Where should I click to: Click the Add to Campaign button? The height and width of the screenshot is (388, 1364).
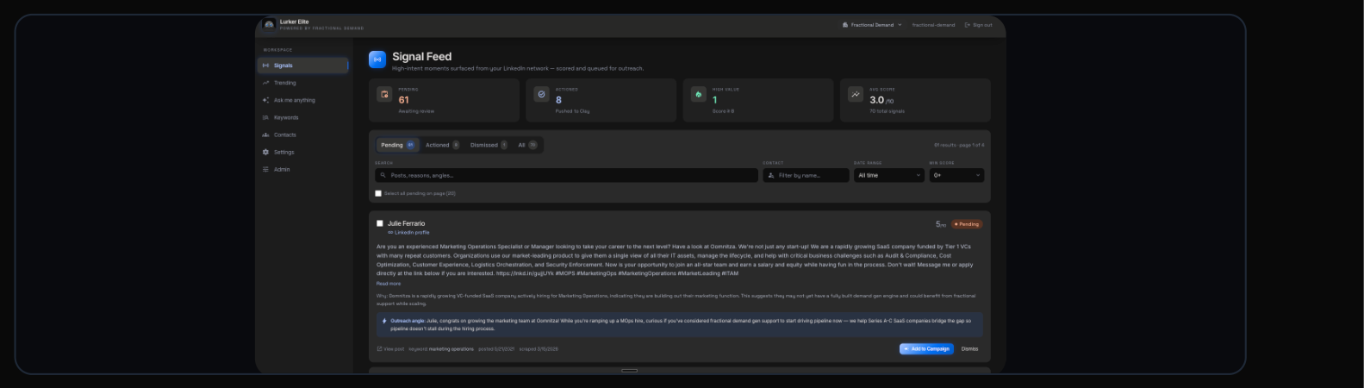(926, 349)
